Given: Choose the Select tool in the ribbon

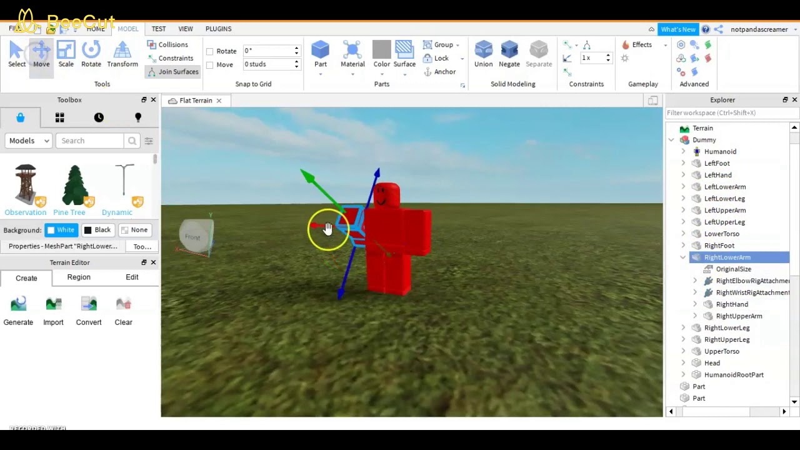Looking at the screenshot, I should click(17, 54).
